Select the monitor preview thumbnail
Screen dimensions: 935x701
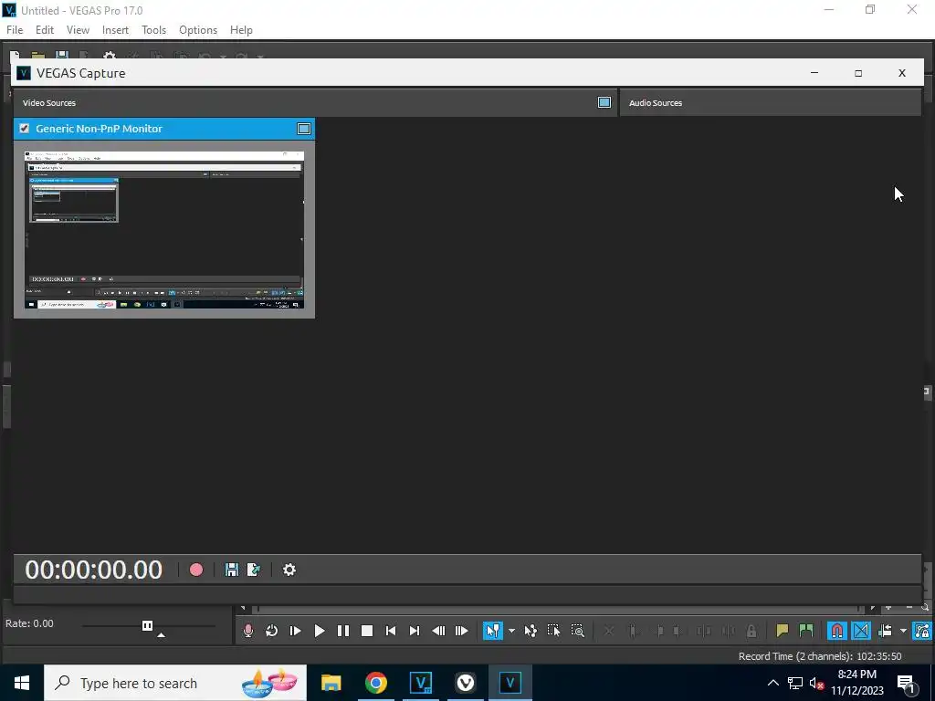(164, 229)
